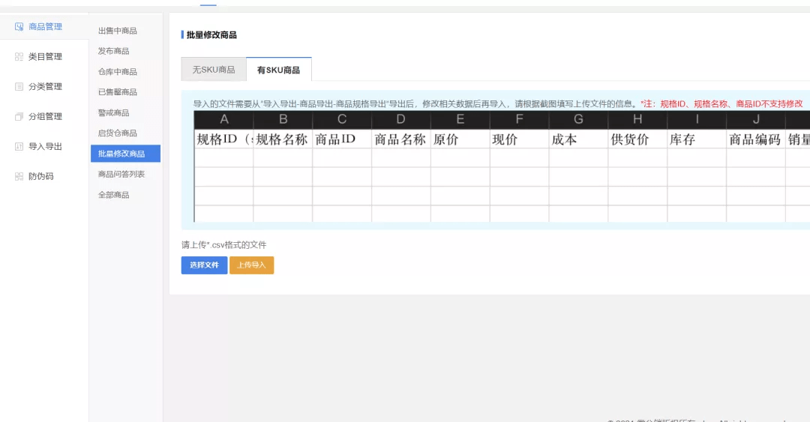The width and height of the screenshot is (810, 422).
Task: Click the orange 上传导入 button
Action: 251,265
